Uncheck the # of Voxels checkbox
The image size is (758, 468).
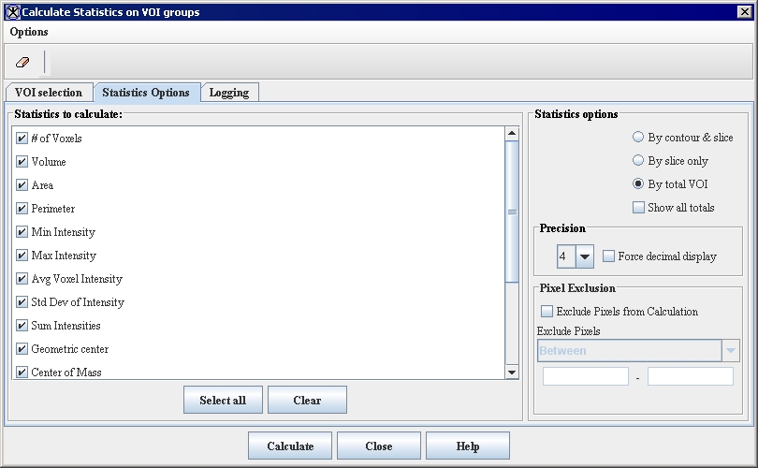coord(22,139)
